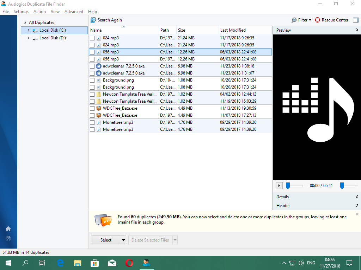The height and width of the screenshot is (270, 361).
Task: Open Delete Selected Files dropdown arrow
Action: click(x=175, y=240)
